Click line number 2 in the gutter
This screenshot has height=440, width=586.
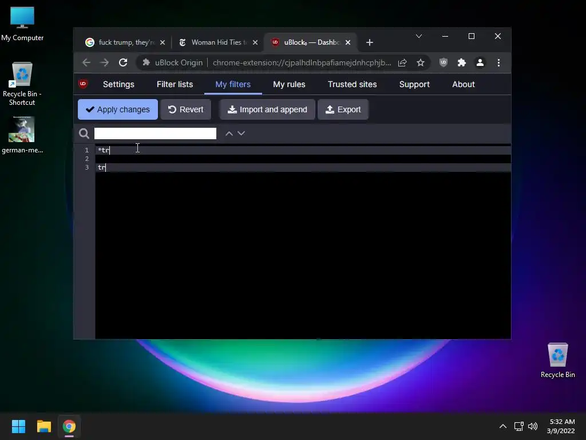tap(87, 159)
